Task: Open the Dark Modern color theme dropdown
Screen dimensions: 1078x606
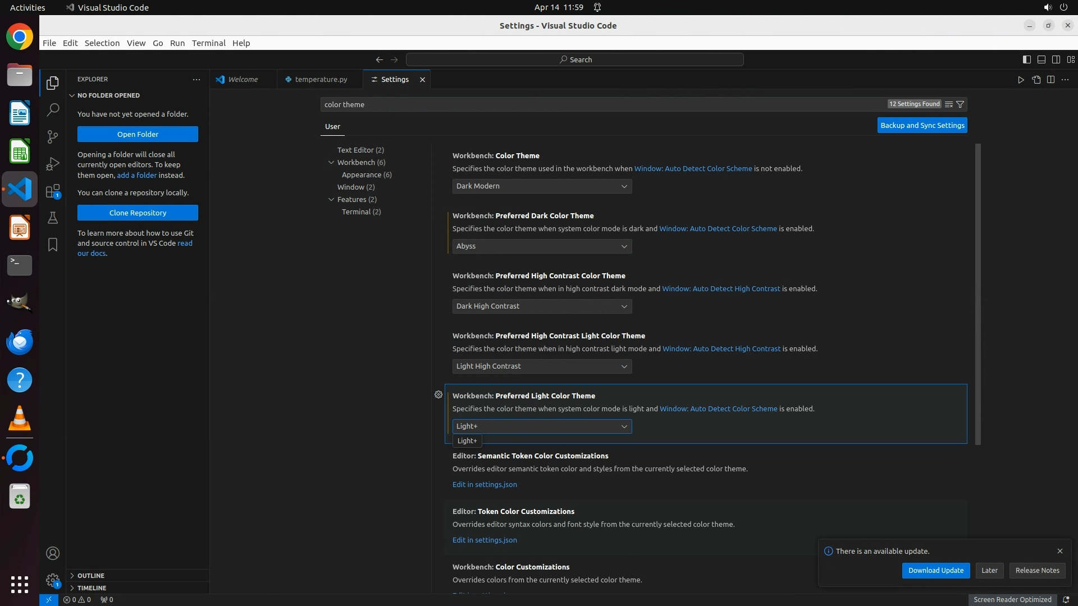Action: 542,186
